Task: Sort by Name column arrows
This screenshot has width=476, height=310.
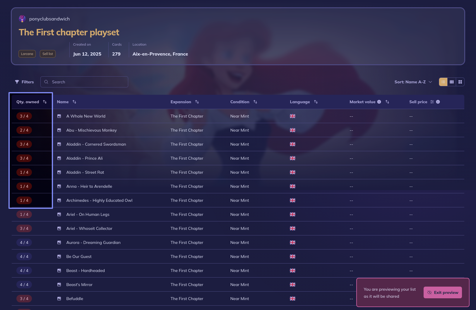Action: (x=74, y=102)
